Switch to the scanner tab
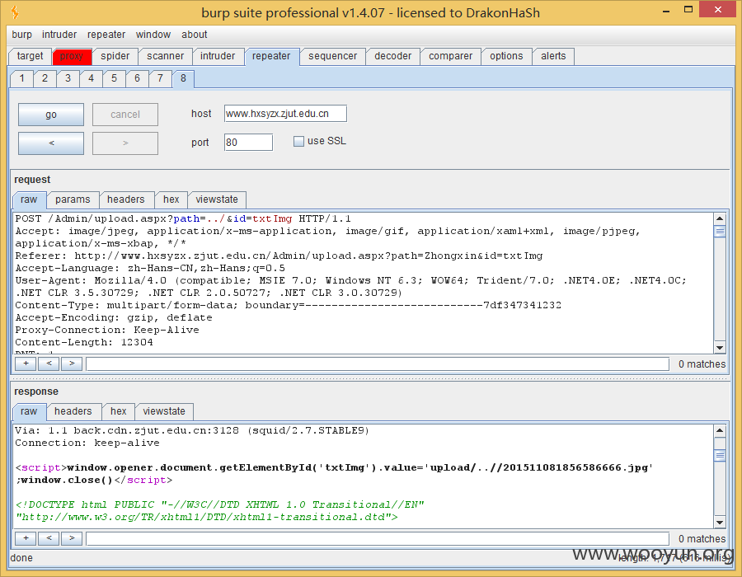Screen dimensions: 742x577 (165, 56)
